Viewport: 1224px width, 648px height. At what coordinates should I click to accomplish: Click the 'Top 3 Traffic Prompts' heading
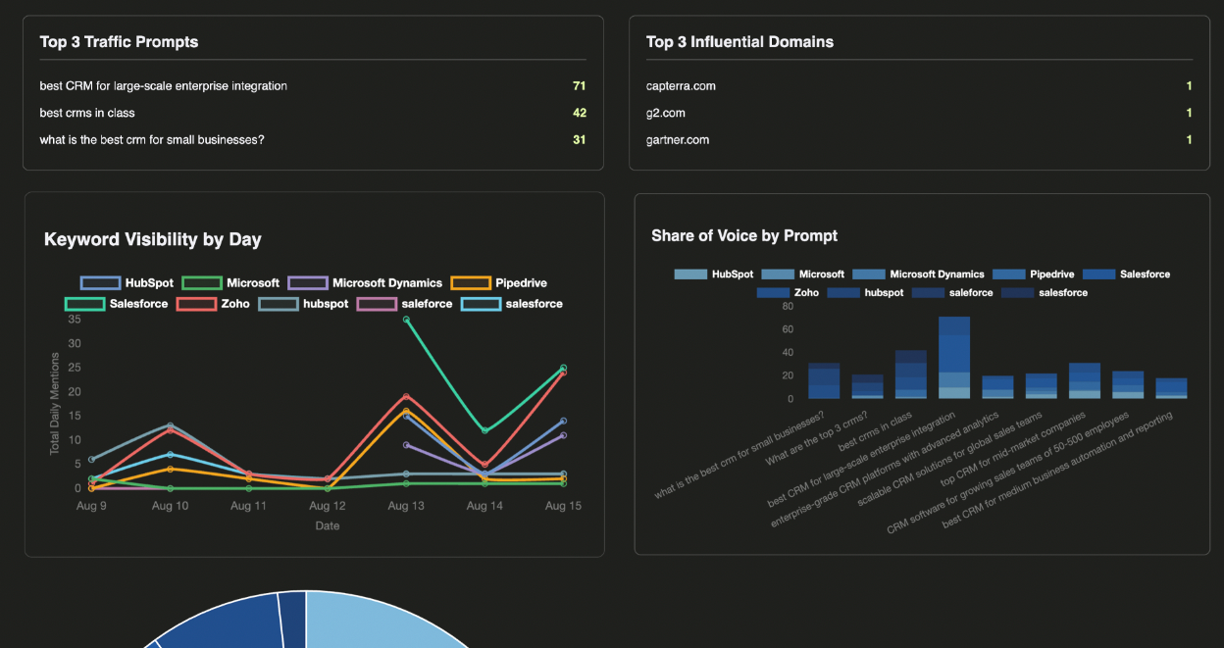point(119,42)
